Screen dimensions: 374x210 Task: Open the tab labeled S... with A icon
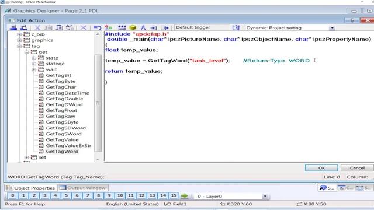[x=327, y=188]
